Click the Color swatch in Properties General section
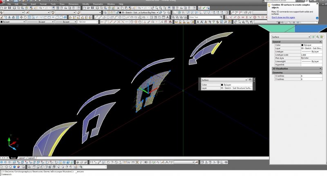 click(x=302, y=45)
